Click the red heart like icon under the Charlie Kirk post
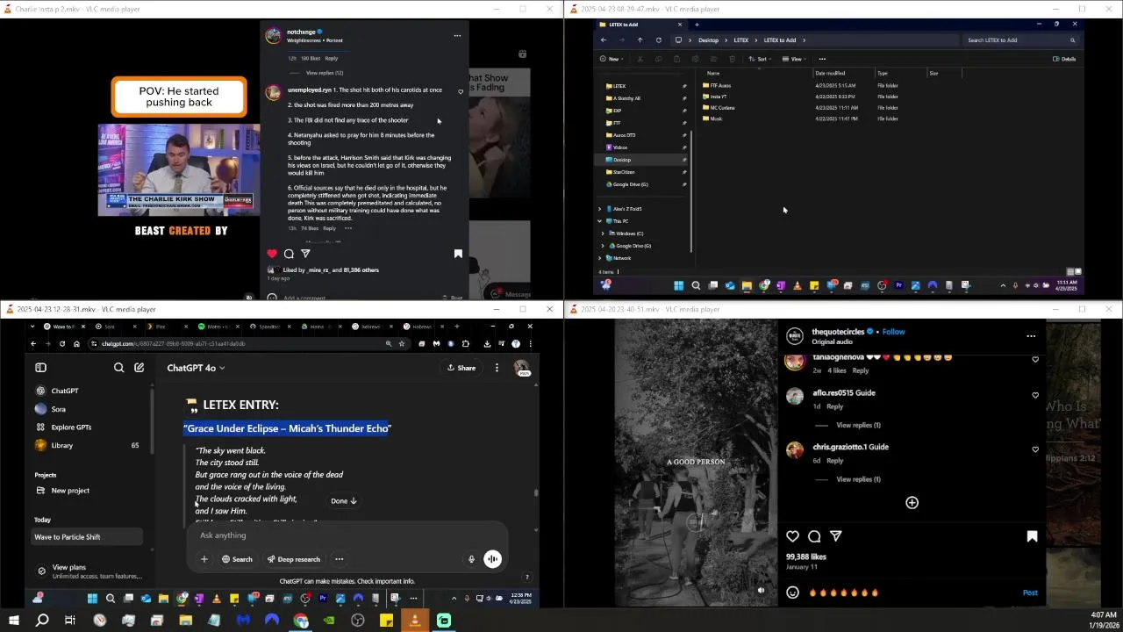Image resolution: width=1123 pixels, height=632 pixels. (x=272, y=254)
